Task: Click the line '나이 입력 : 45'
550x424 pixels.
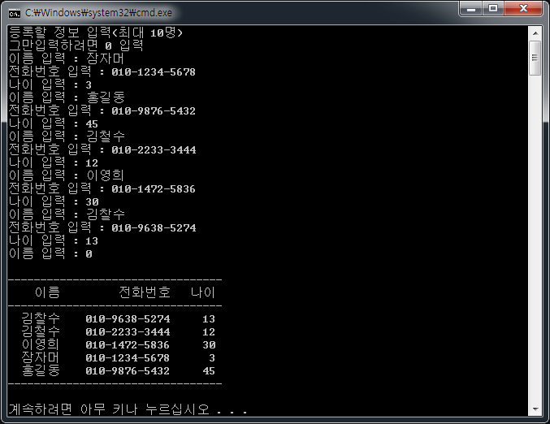Action: pyautogui.click(x=54, y=123)
